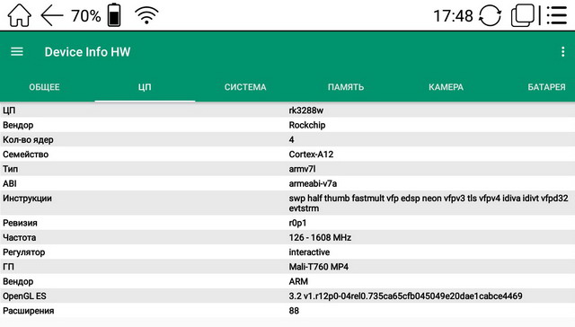Open the КАМЕРА tab
The height and width of the screenshot is (327, 575).
[x=446, y=87]
